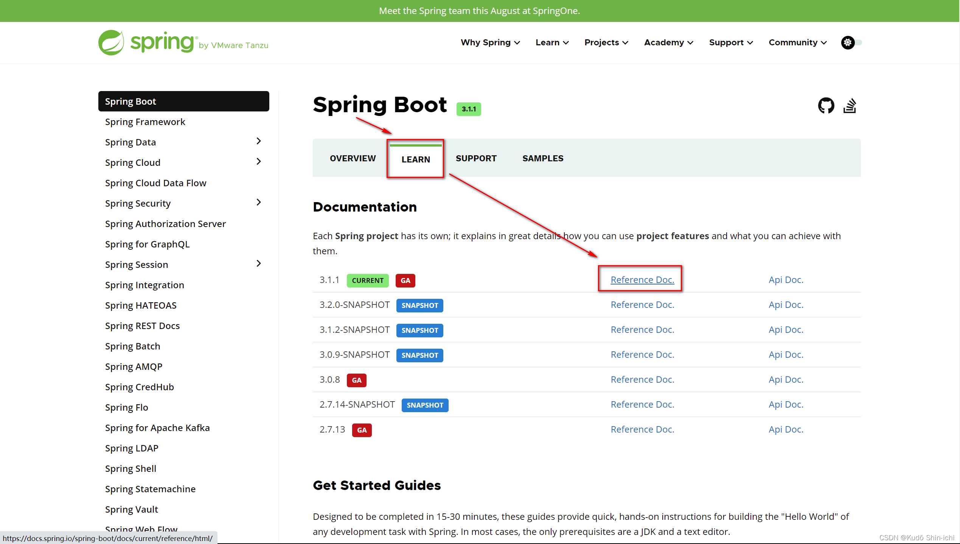Image resolution: width=960 pixels, height=544 pixels.
Task: Expand the Why Spring menu
Action: point(490,42)
